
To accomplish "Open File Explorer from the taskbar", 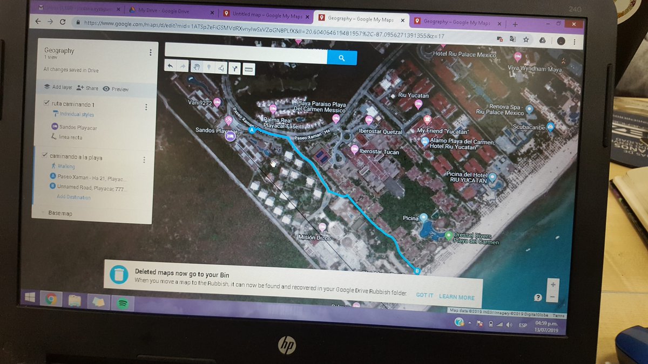I will 75,300.
